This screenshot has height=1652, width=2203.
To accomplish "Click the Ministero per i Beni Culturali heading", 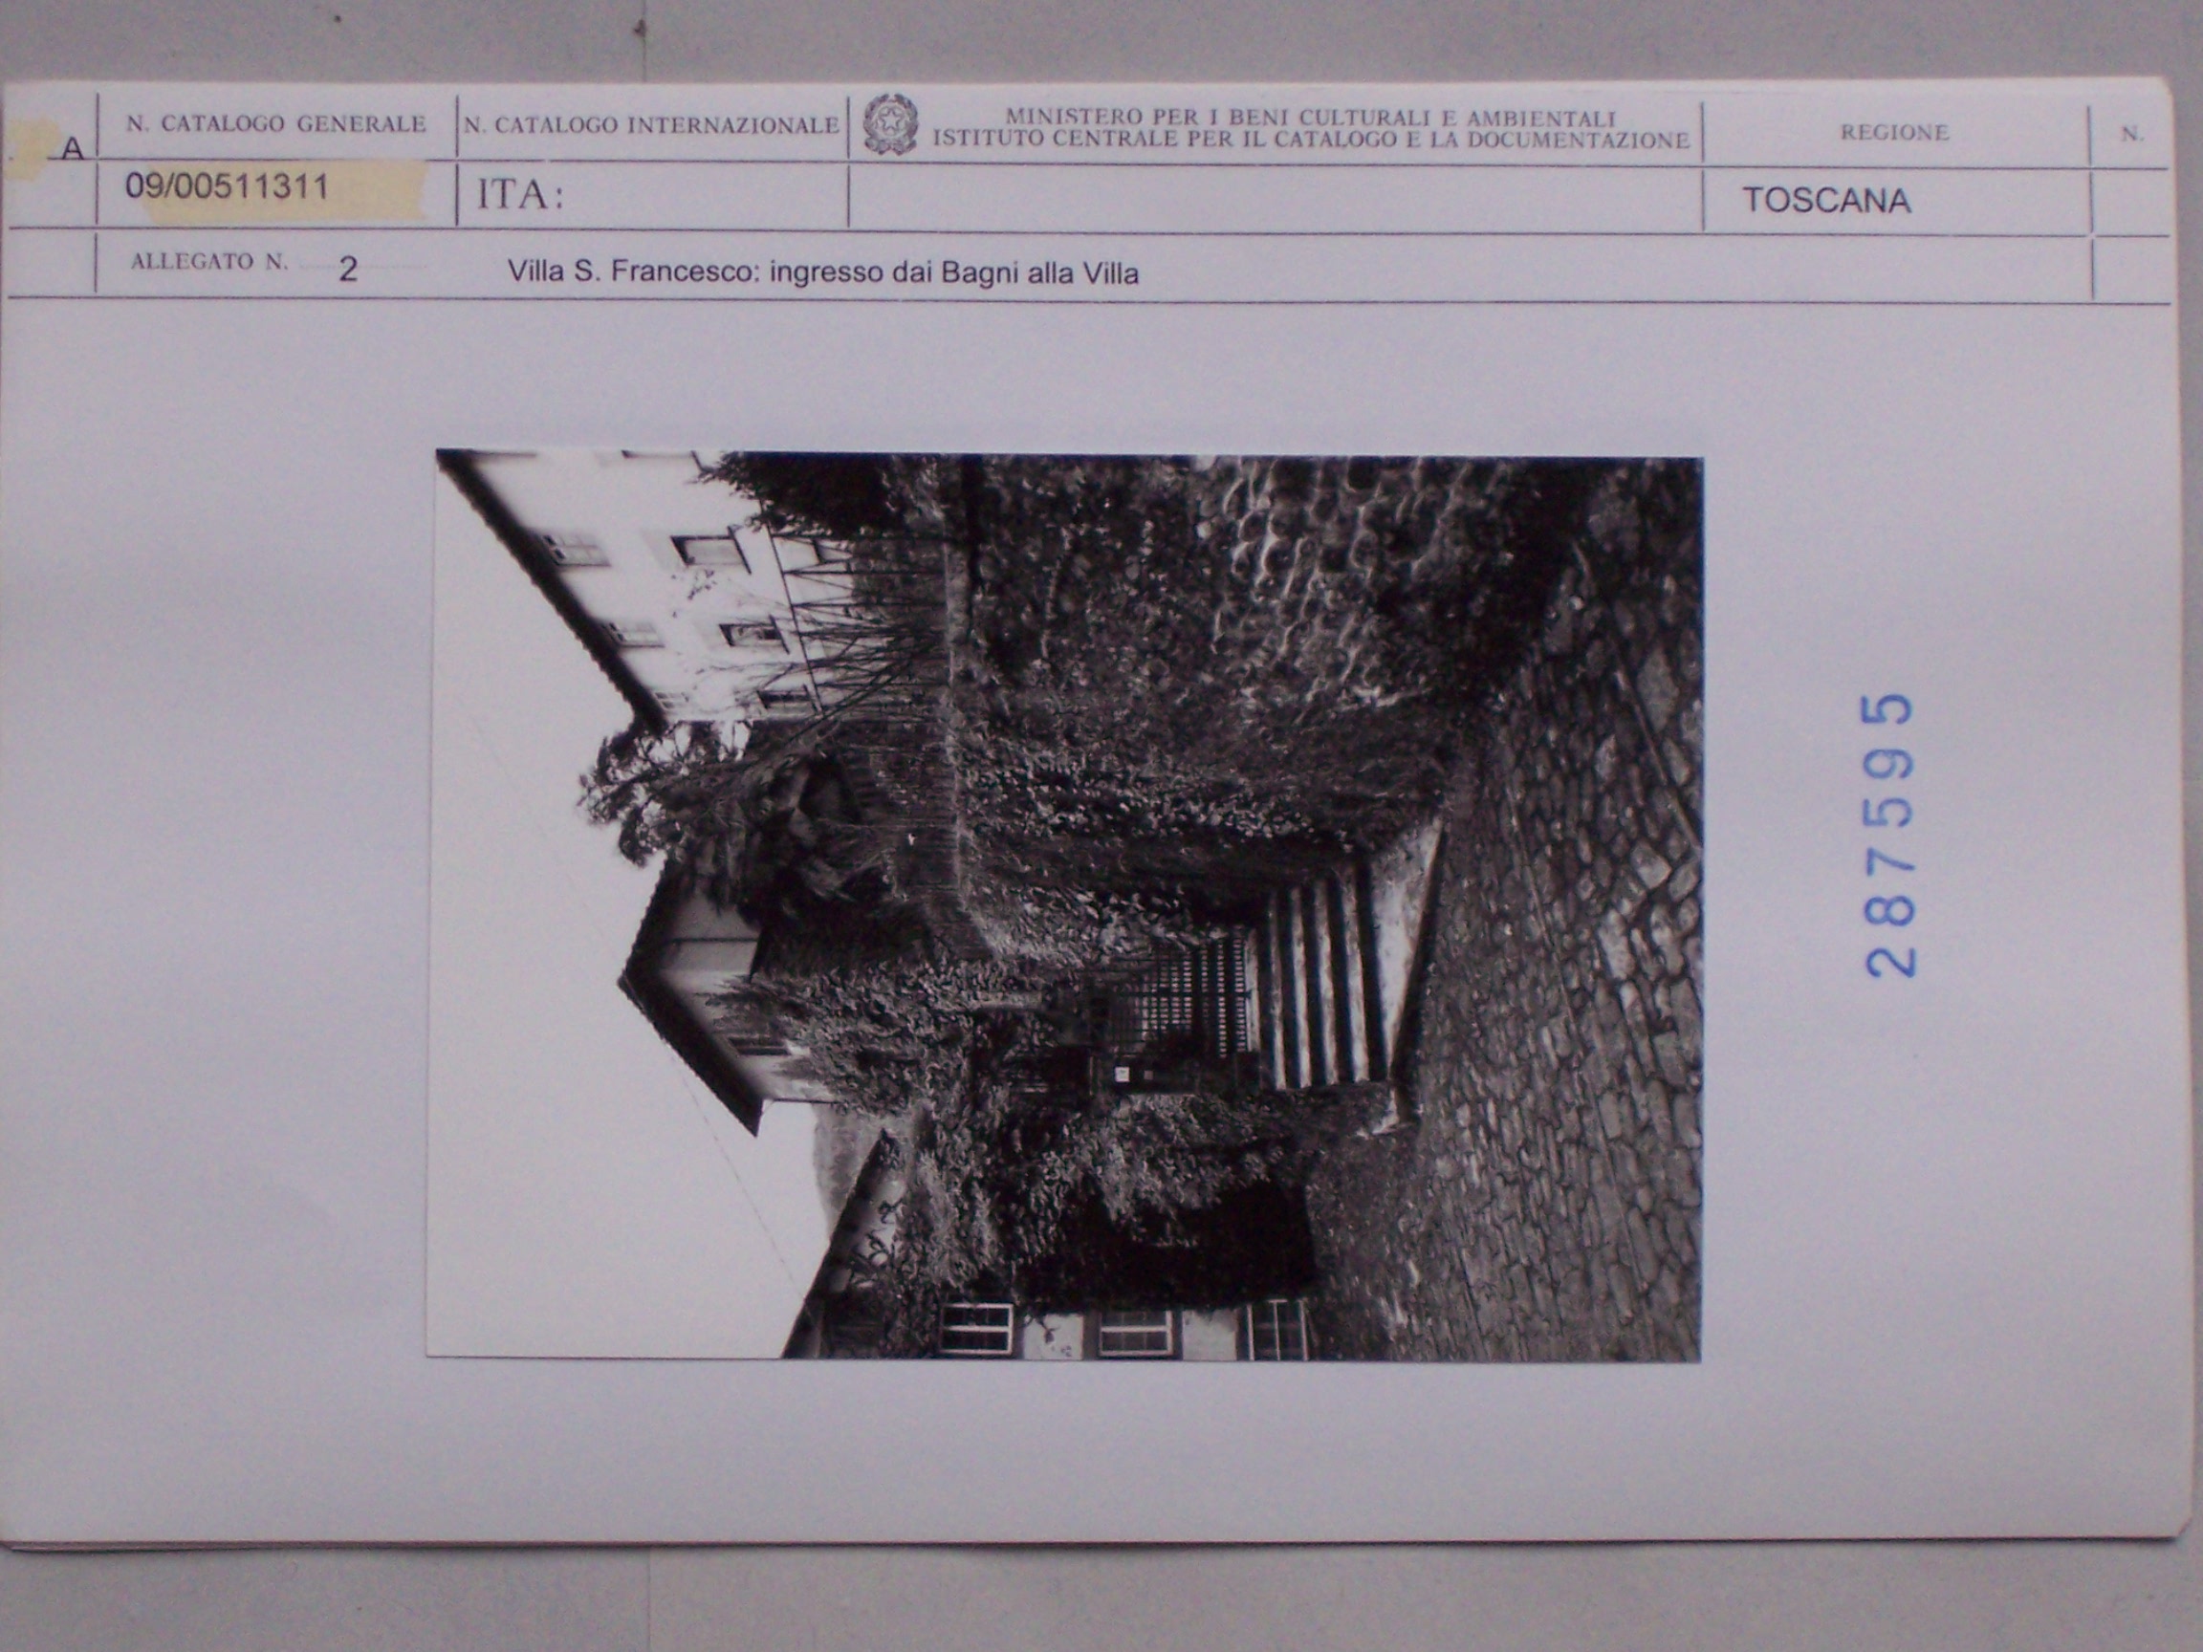I will pyautogui.click(x=1311, y=118).
